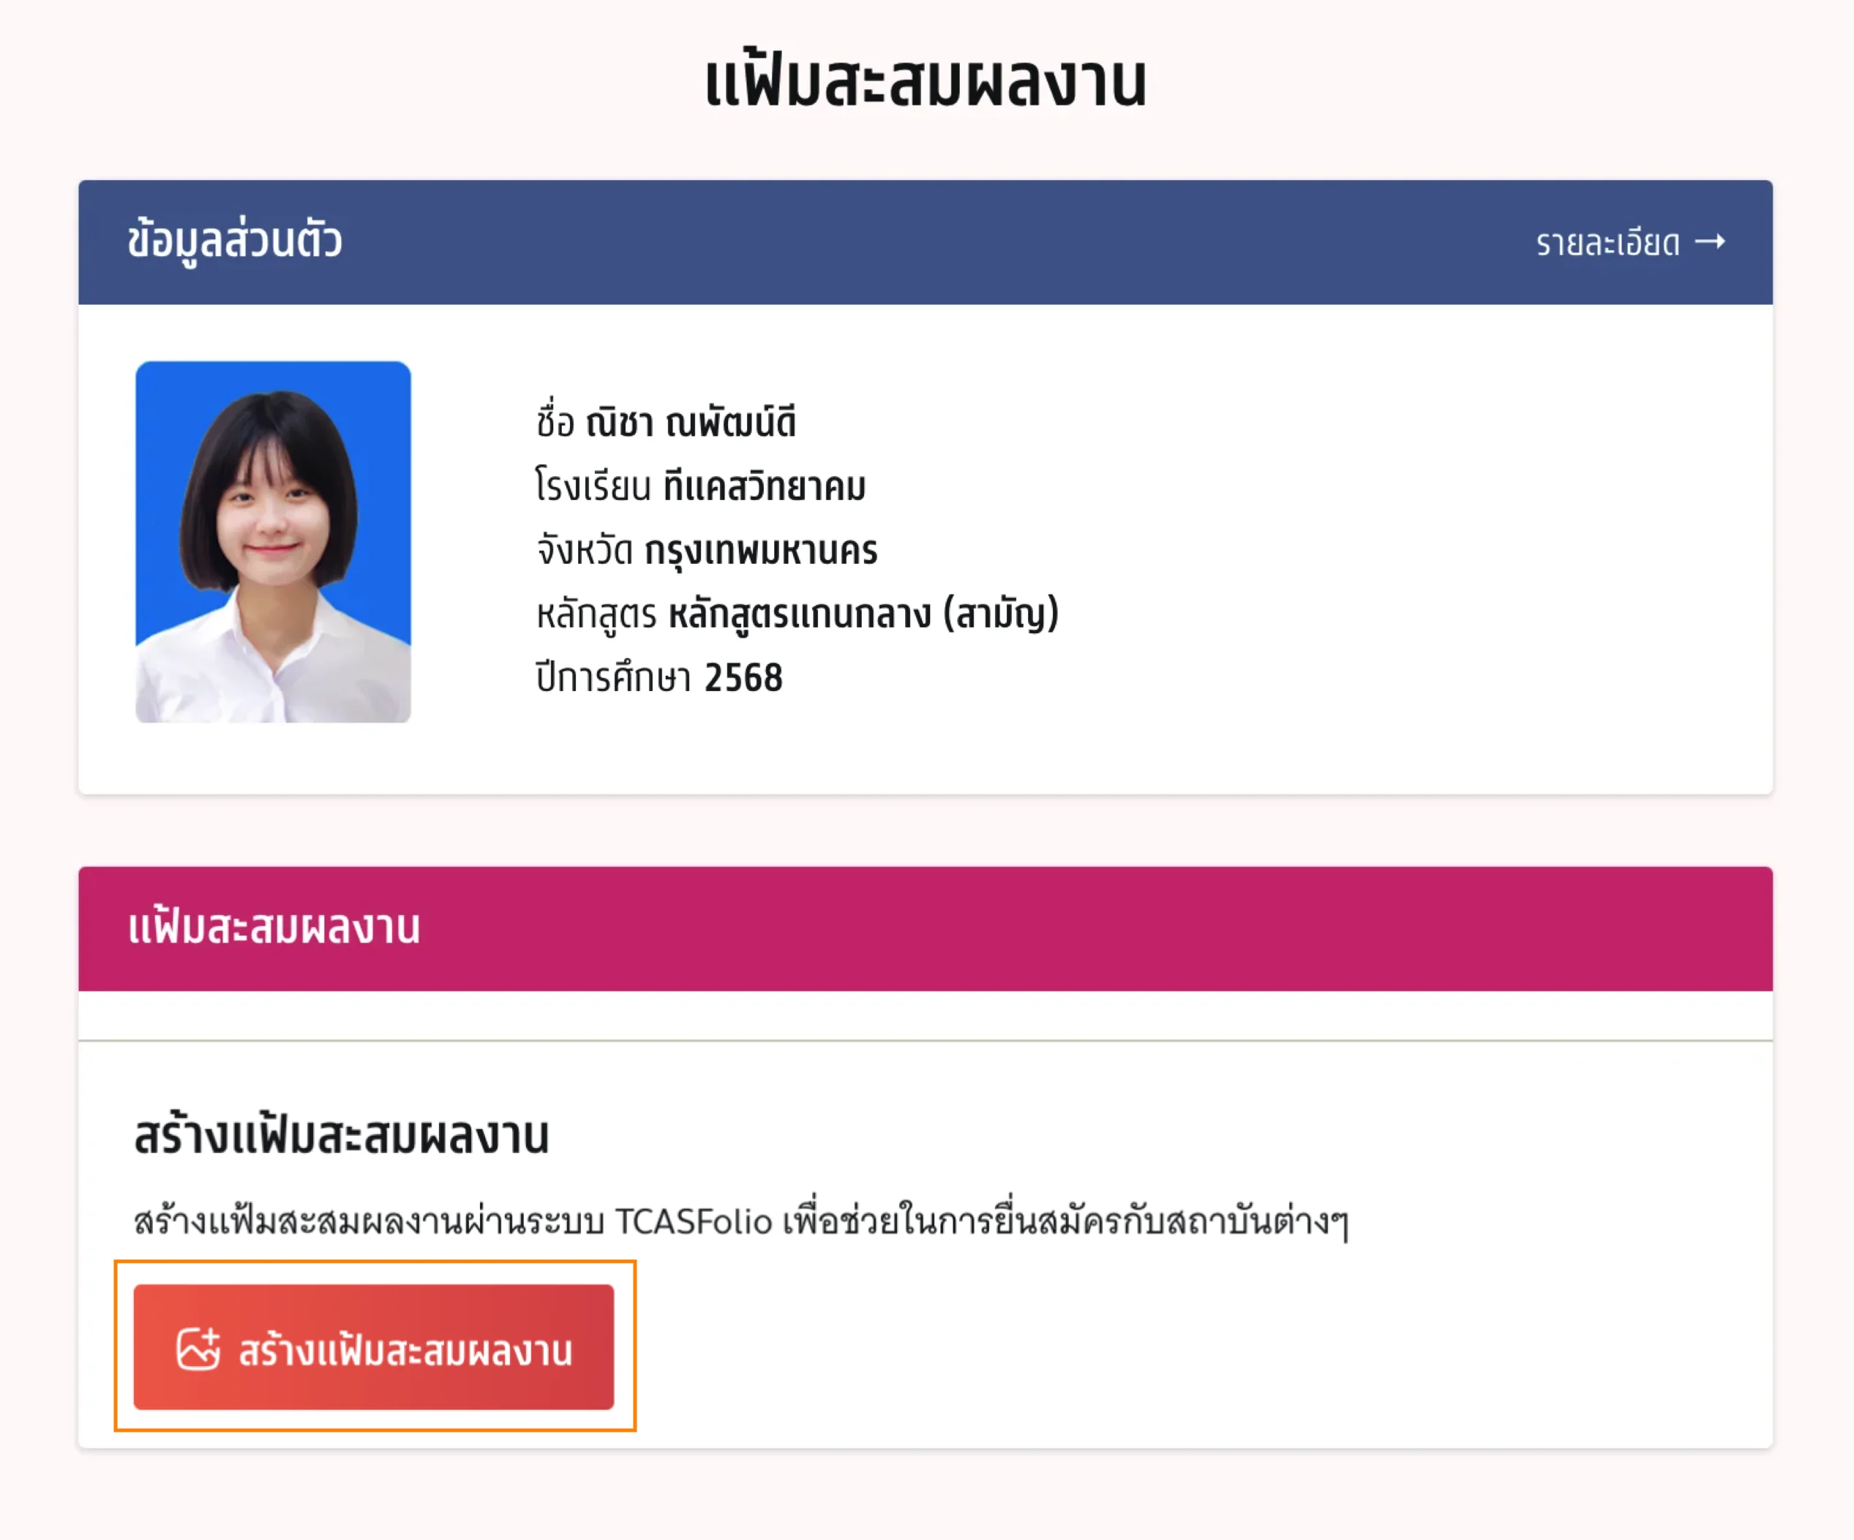The height and width of the screenshot is (1540, 1854).
Task: Select the blue ข้อมูลส่วนตัว header title
Action: pyautogui.click(x=235, y=241)
